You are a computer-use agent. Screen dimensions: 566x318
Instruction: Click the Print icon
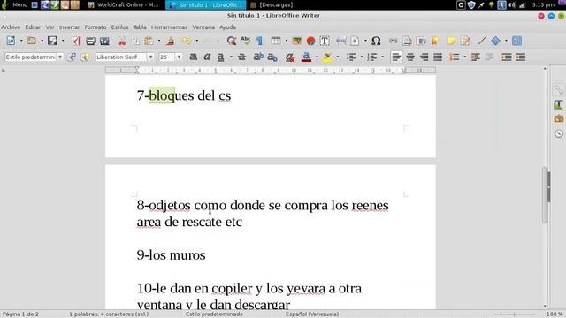(x=90, y=41)
